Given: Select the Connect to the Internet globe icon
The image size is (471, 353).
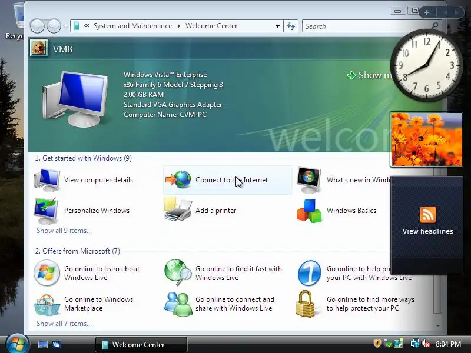Looking at the screenshot, I should coord(178,179).
